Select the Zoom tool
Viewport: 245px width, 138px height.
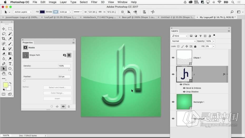click(x=10, y=74)
